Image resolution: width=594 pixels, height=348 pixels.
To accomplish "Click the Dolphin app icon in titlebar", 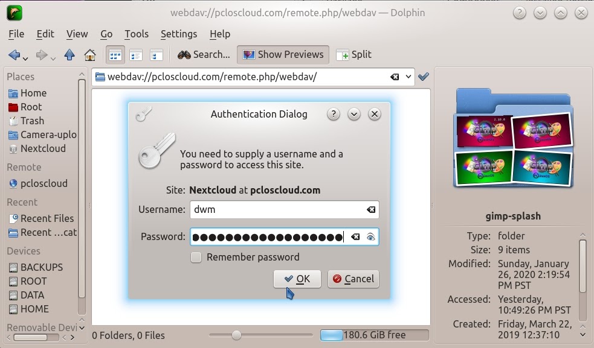I will point(15,13).
